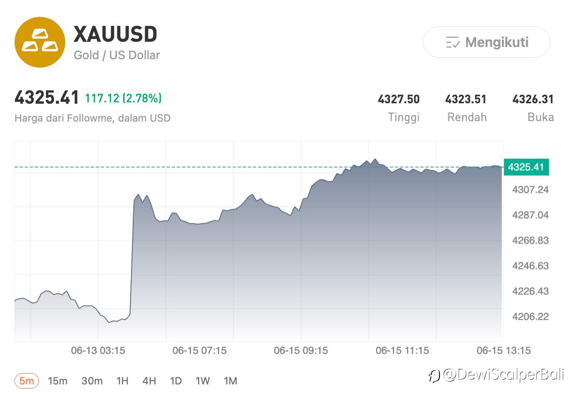570x398 pixels.
Task: Click the XAUUSD symbol title
Action: click(116, 34)
